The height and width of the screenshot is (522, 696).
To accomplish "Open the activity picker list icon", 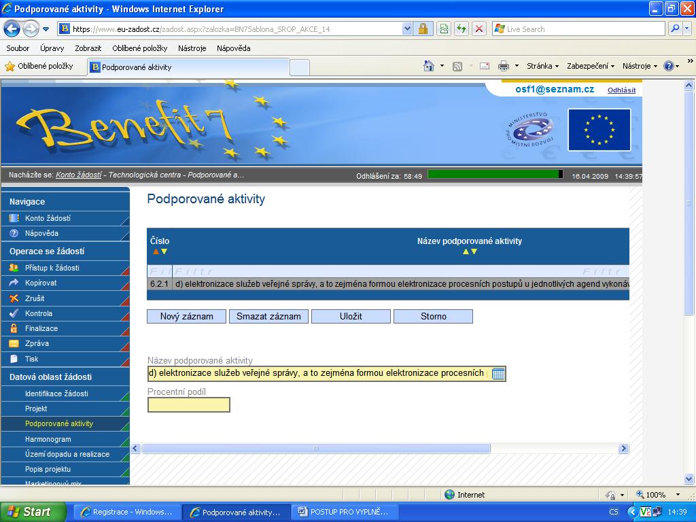I will [x=498, y=374].
